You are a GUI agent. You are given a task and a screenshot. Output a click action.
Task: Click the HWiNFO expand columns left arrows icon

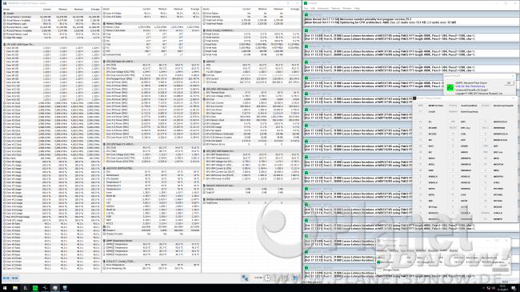click(x=6, y=278)
